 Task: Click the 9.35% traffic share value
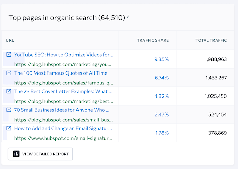pyautogui.click(x=161, y=59)
